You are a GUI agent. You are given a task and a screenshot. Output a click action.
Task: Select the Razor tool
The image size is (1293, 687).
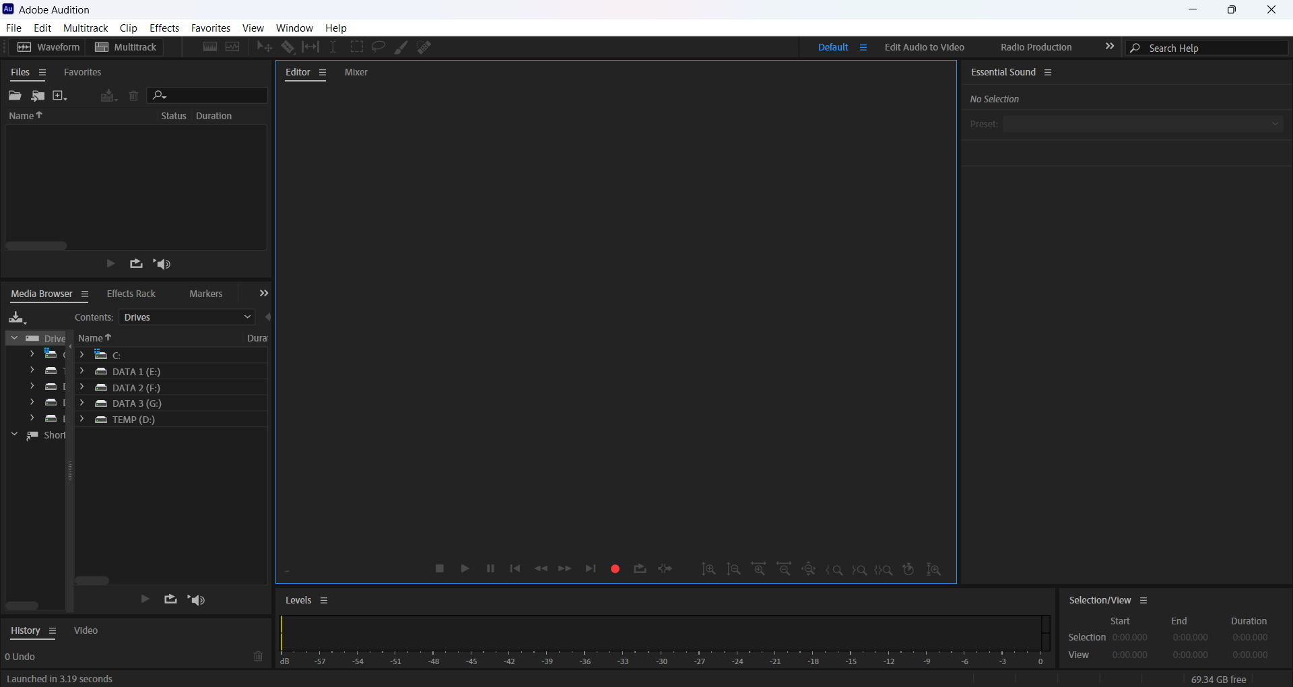click(x=288, y=46)
